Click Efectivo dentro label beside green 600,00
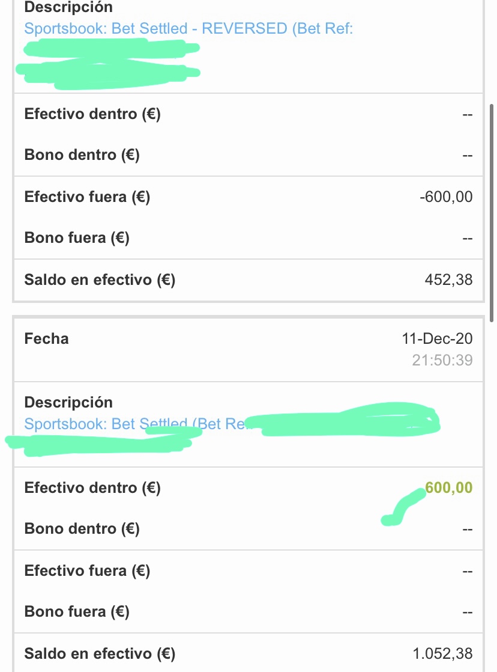 [92, 487]
